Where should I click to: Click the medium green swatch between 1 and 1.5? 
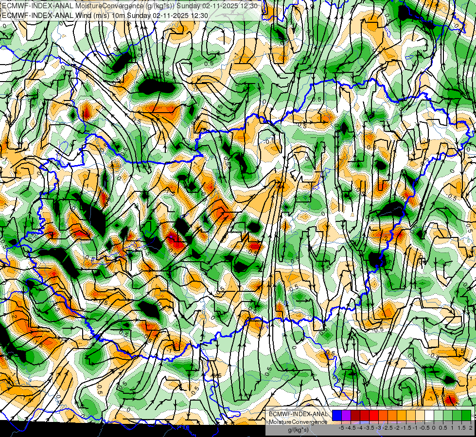point(457,416)
